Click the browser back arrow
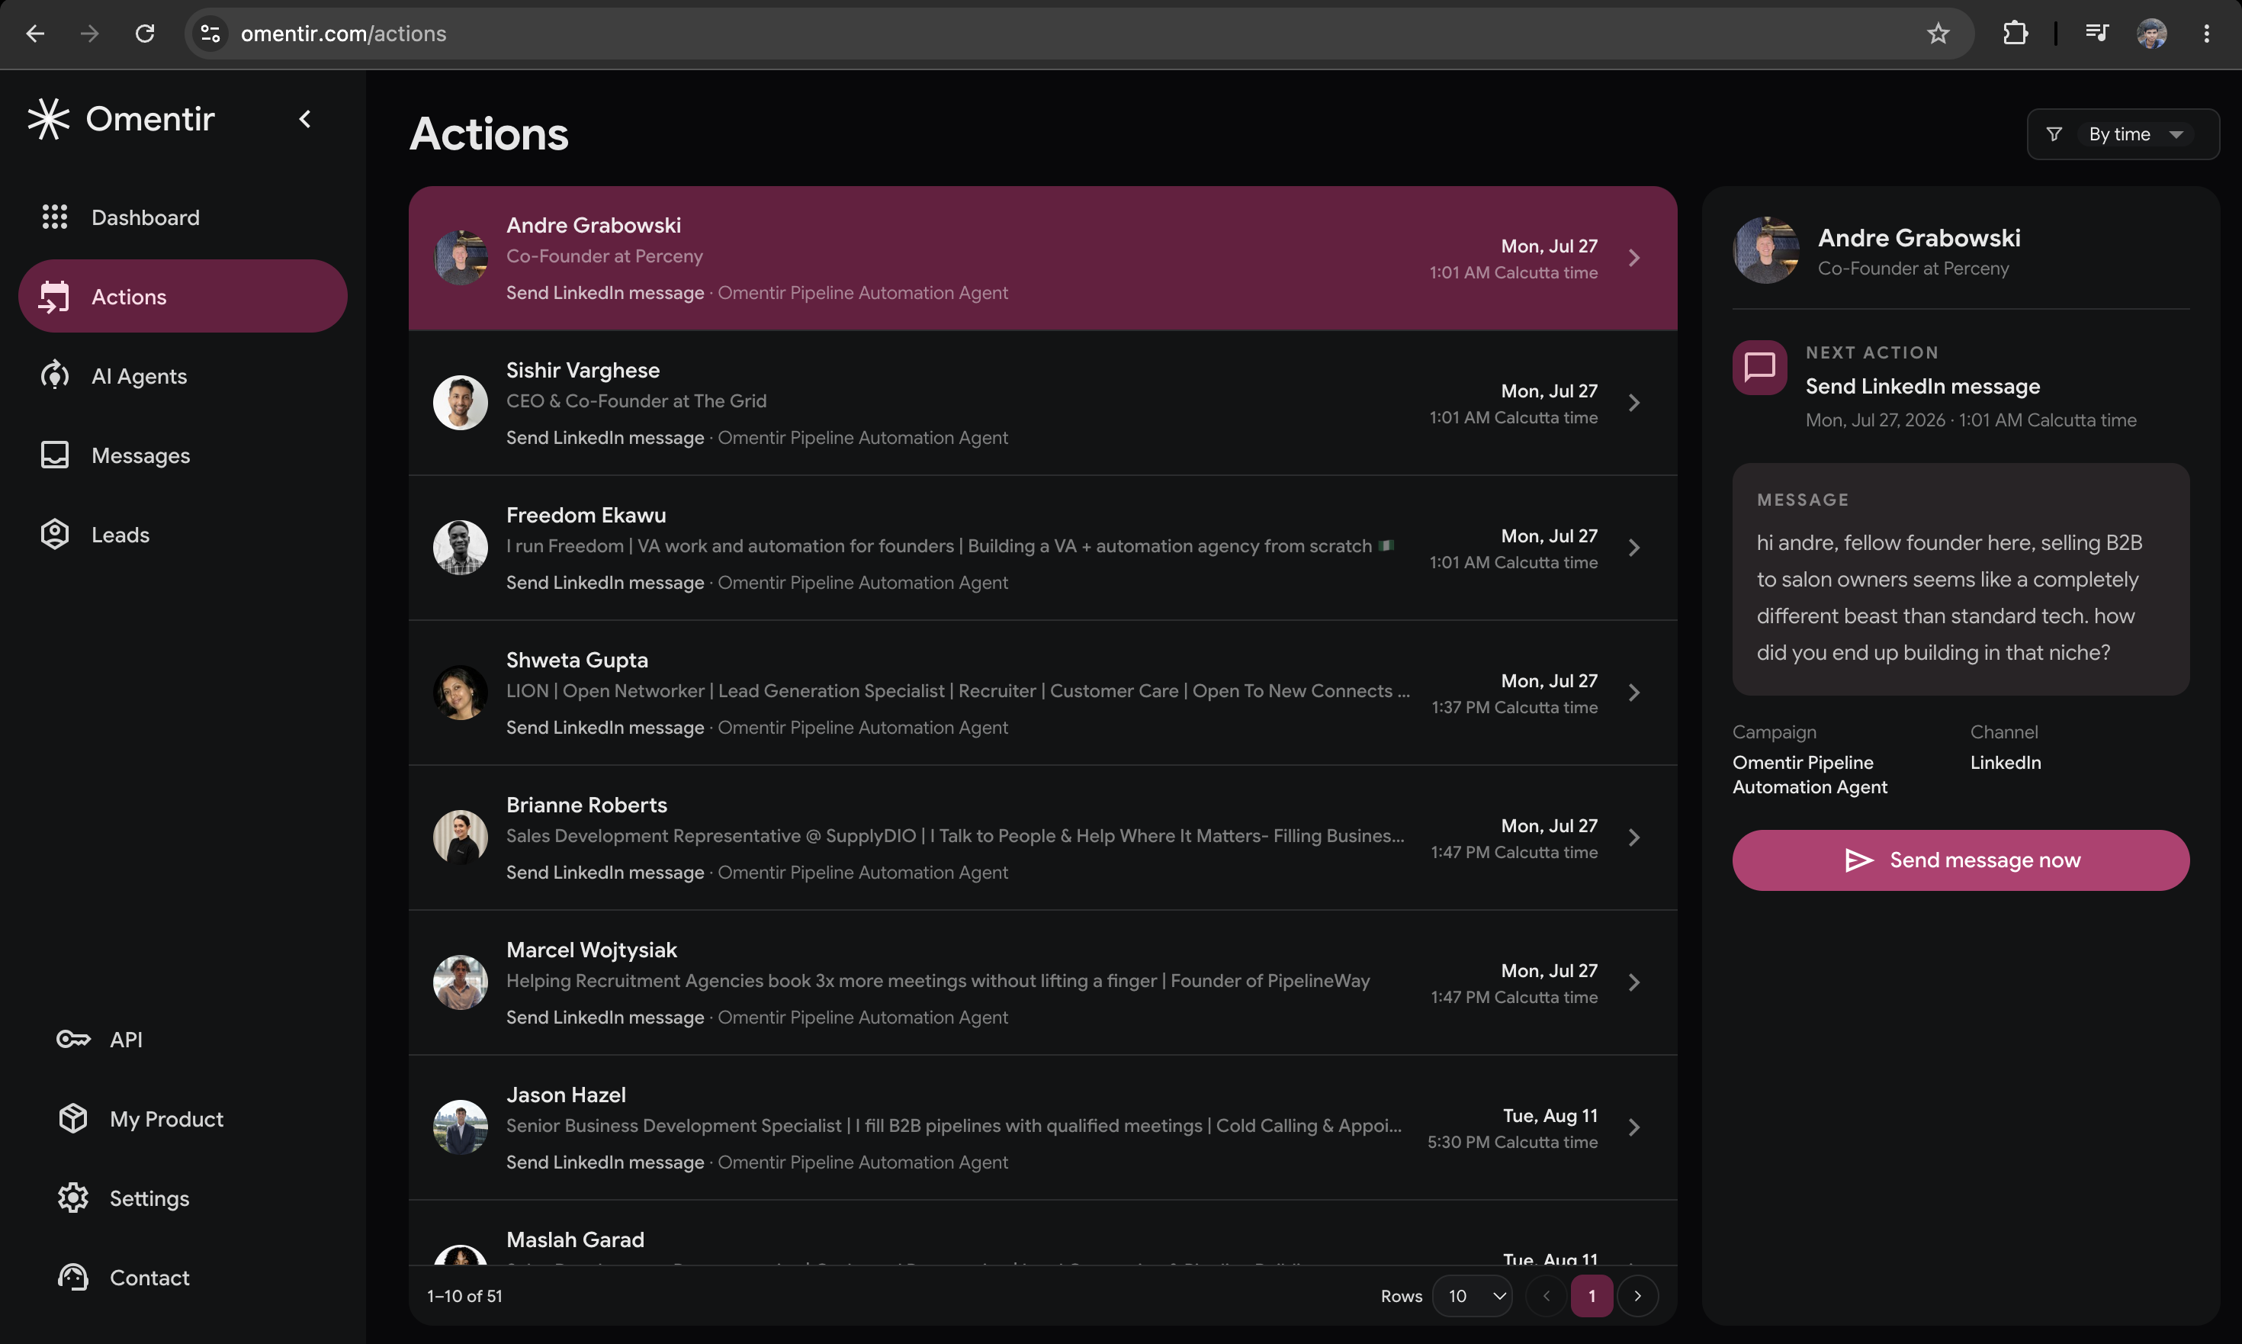This screenshot has width=2242, height=1344. [x=35, y=34]
